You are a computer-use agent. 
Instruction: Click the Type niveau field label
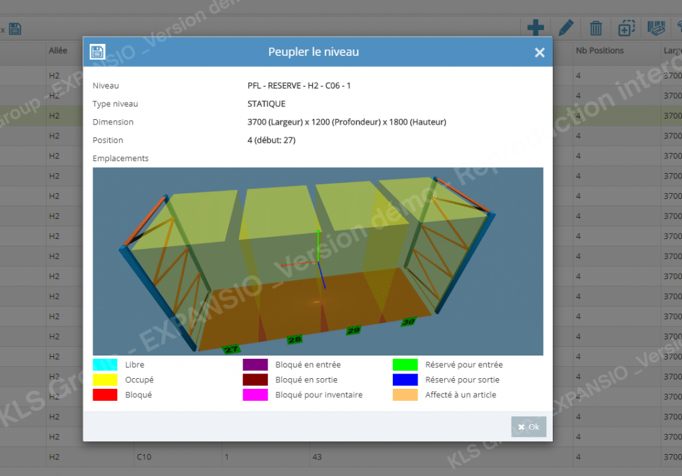115,104
